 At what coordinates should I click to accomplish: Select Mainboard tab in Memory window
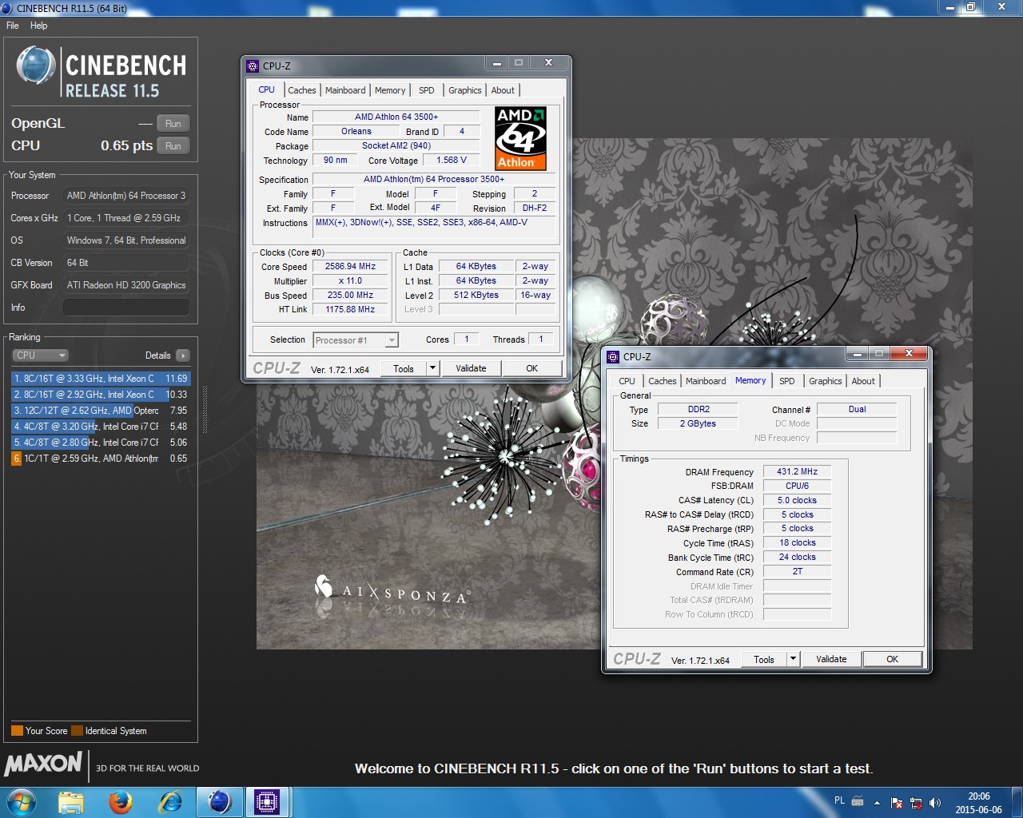point(706,381)
